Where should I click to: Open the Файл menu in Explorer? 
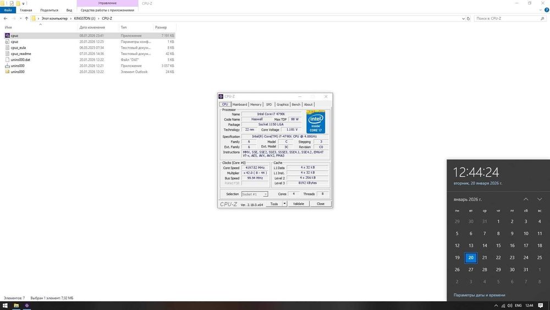(x=8, y=10)
